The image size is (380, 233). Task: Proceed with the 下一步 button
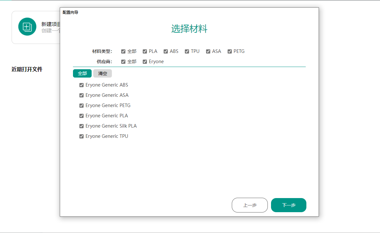[x=288, y=205]
